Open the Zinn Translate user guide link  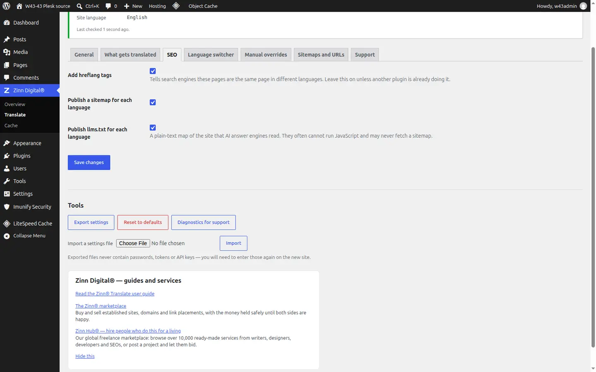pos(115,294)
